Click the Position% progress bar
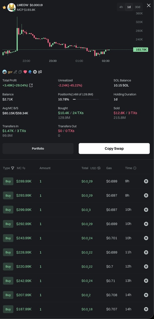Image resolution: width=154 pixels, height=319 pixels. point(86,99)
